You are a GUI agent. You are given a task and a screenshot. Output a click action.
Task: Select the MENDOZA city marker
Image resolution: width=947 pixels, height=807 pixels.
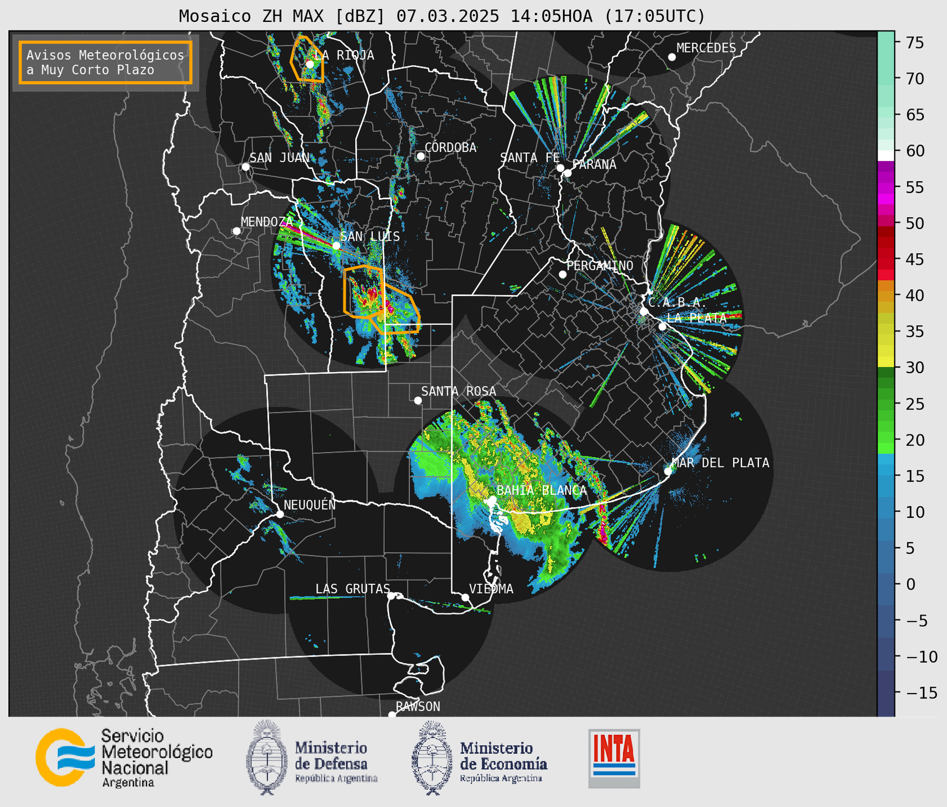point(236,231)
